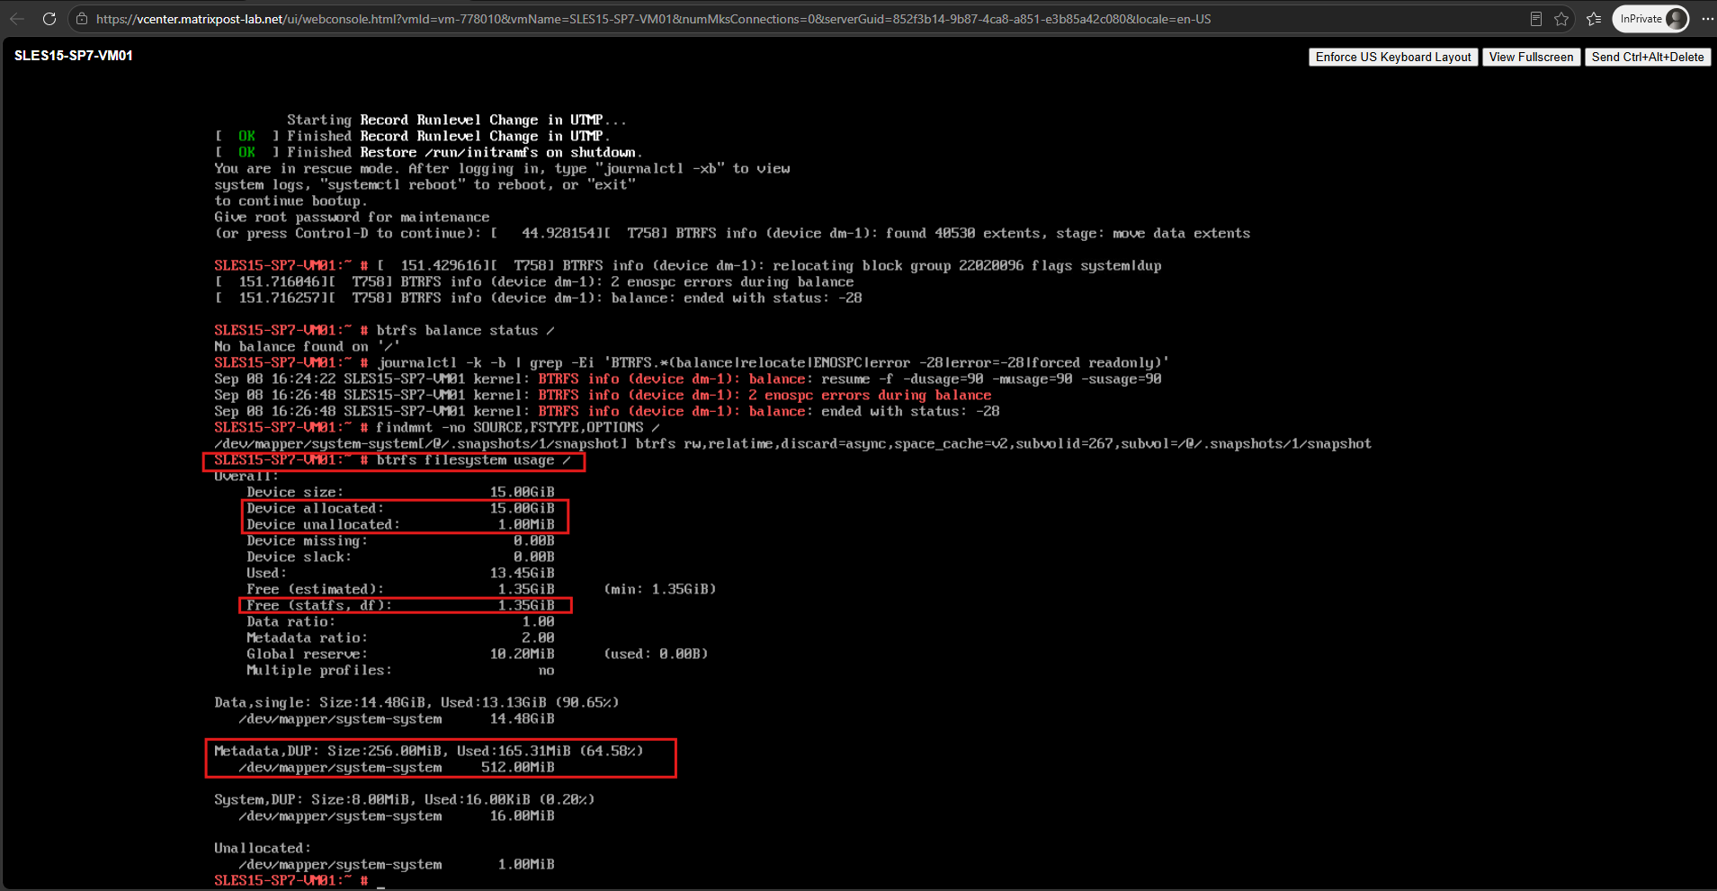
Task: Click the InPrivate profile avatar icon
Action: point(1676,19)
